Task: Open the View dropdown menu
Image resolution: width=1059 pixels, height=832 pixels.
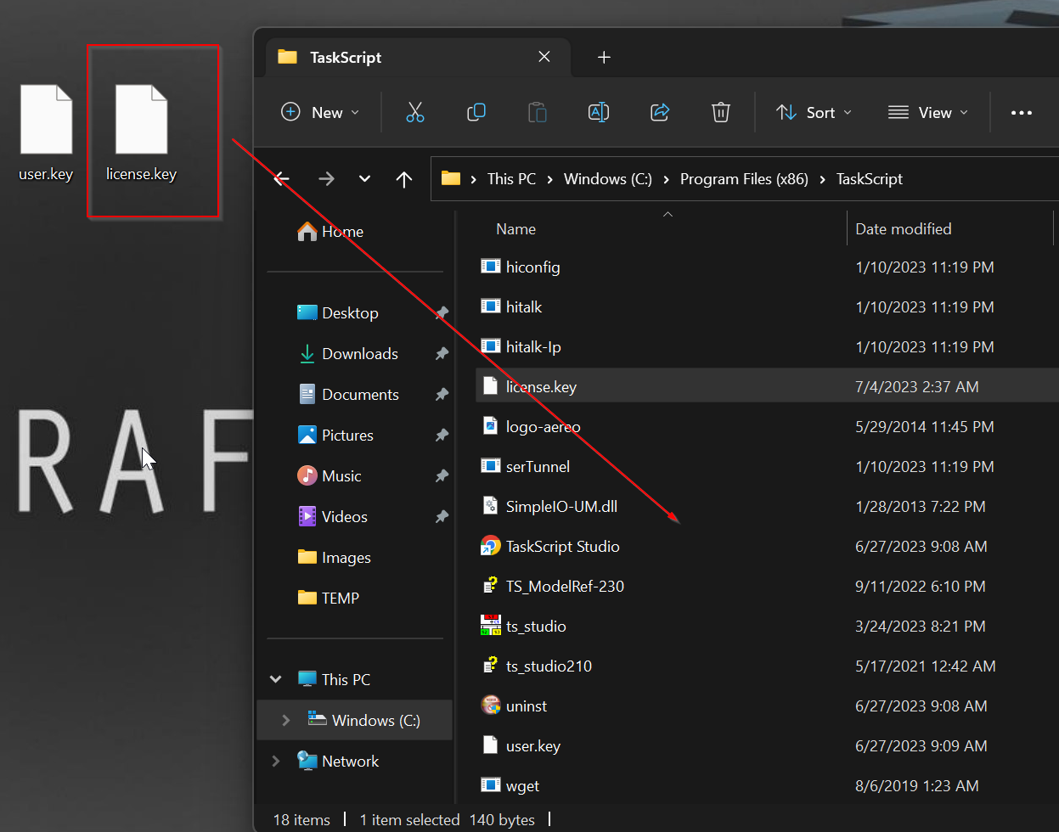Action: [x=928, y=112]
